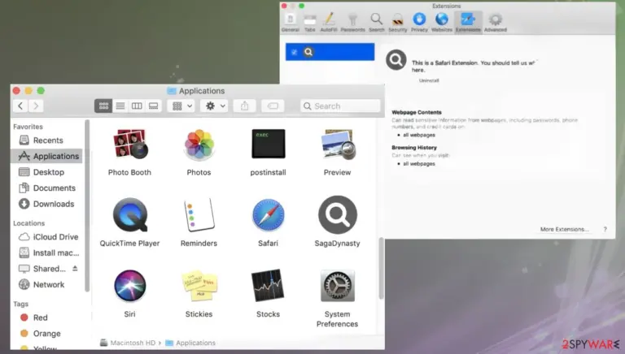Switch Finder to list view icon

coord(120,106)
